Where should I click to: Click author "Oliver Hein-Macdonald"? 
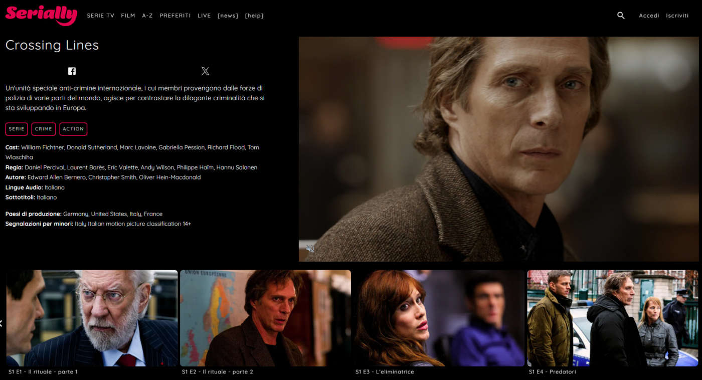169,177
